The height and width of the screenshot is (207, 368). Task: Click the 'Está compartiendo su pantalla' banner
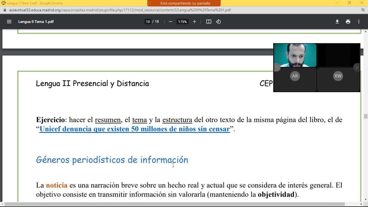click(x=184, y=3)
